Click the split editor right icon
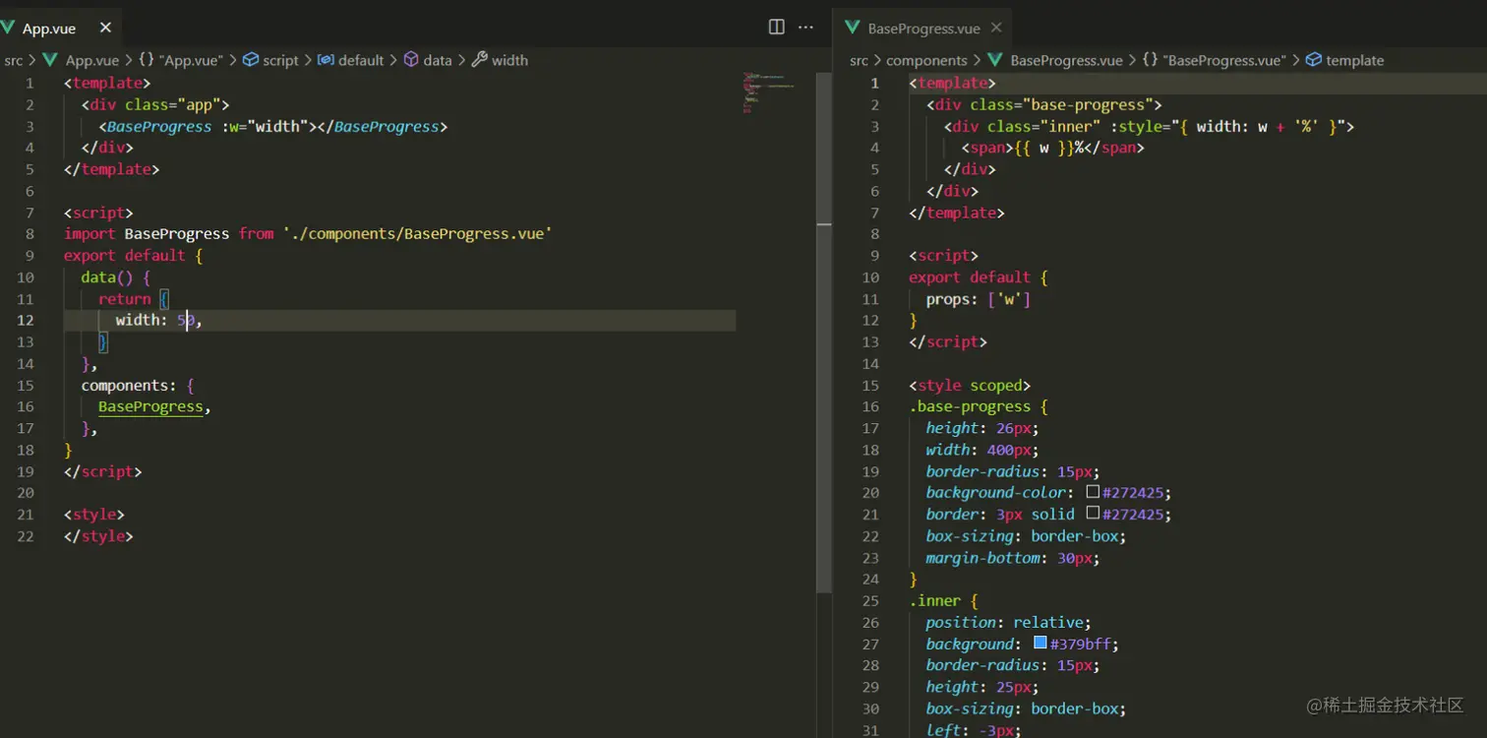This screenshot has width=1487, height=738. (777, 28)
